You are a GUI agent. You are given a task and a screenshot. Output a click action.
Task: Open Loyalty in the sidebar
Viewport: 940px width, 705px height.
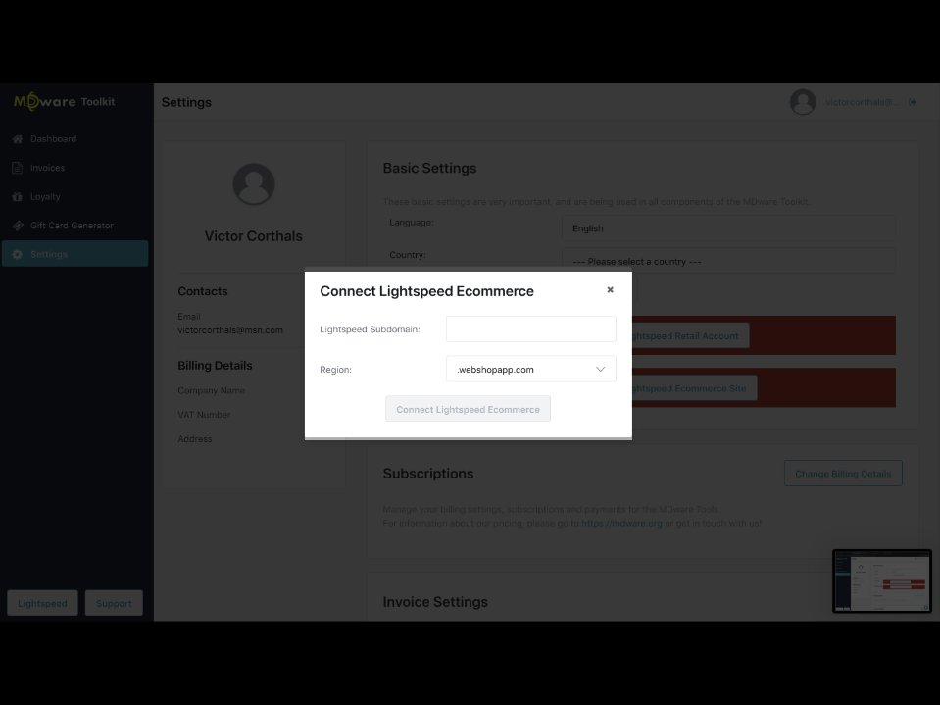[74, 196]
